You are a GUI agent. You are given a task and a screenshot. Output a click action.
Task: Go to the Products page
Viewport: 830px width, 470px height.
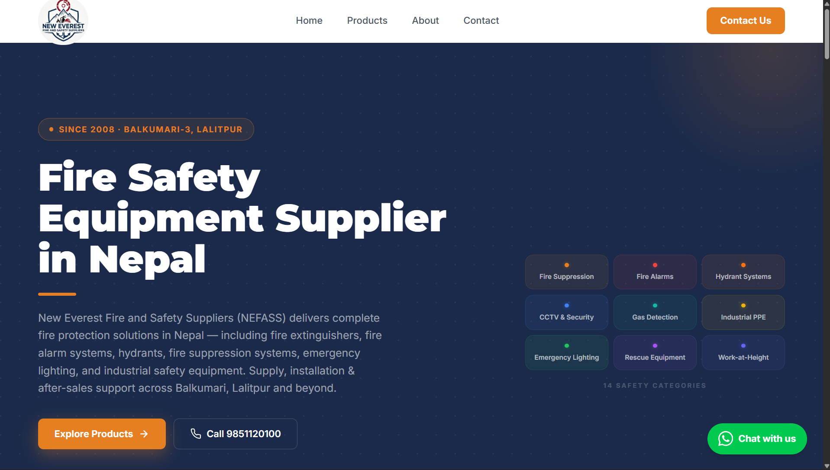point(367,21)
